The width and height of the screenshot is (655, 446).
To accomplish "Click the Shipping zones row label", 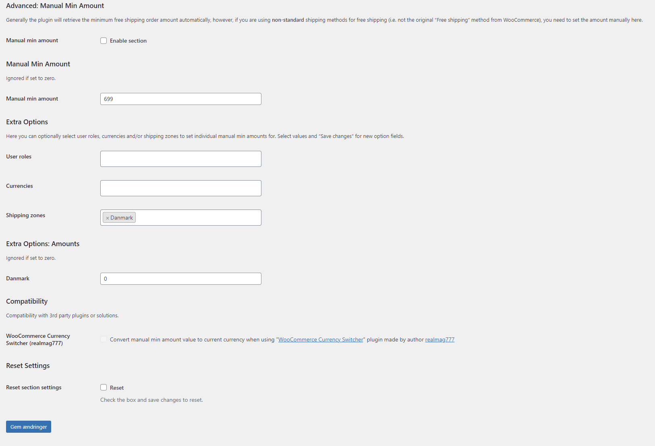I will coord(25,215).
